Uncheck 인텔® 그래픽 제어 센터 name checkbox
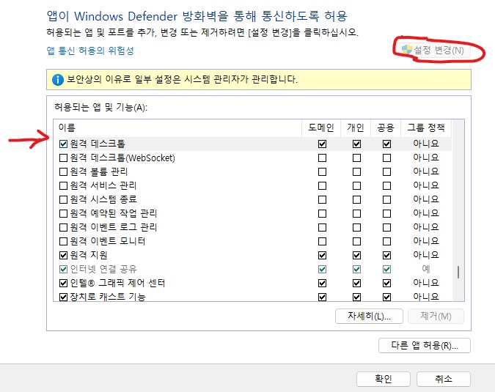The width and height of the screenshot is (495, 392). pos(64,284)
